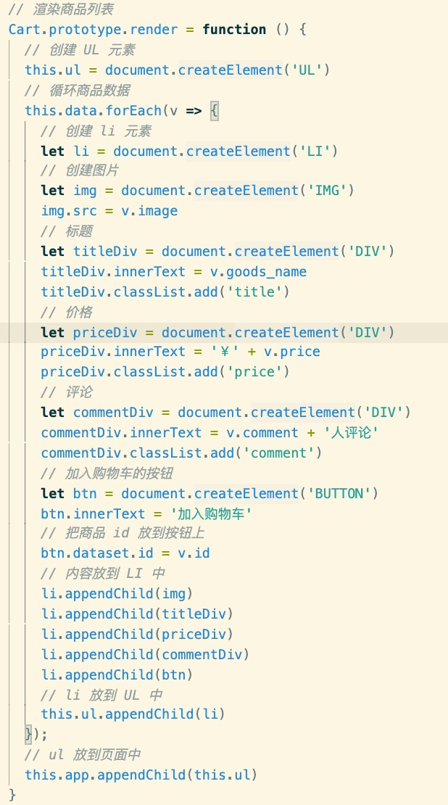Click the comment '// 创建 UL 元素'
448x805 pixels.
click(80, 50)
